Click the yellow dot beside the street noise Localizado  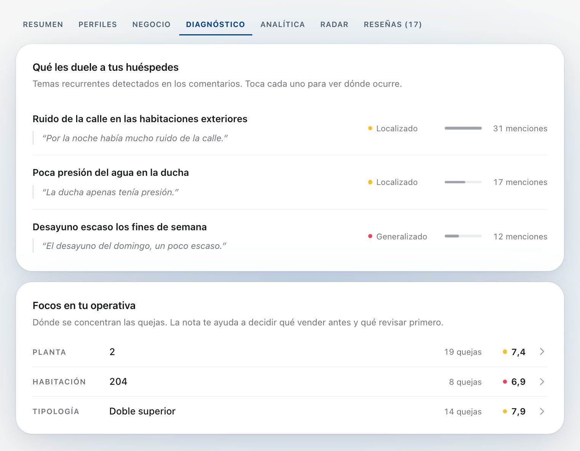[370, 128]
